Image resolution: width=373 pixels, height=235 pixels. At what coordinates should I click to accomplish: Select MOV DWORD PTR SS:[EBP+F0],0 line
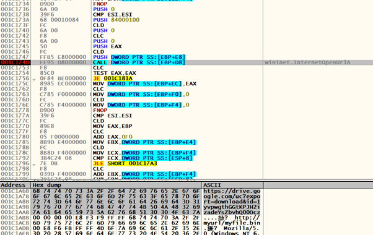click(x=141, y=94)
